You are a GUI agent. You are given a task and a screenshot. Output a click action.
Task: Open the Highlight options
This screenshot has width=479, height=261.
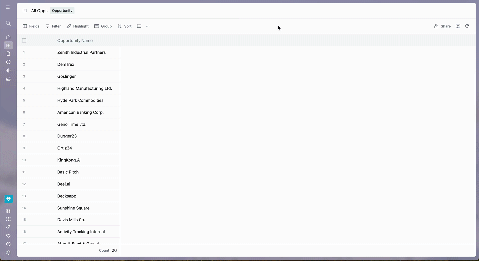pyautogui.click(x=78, y=26)
